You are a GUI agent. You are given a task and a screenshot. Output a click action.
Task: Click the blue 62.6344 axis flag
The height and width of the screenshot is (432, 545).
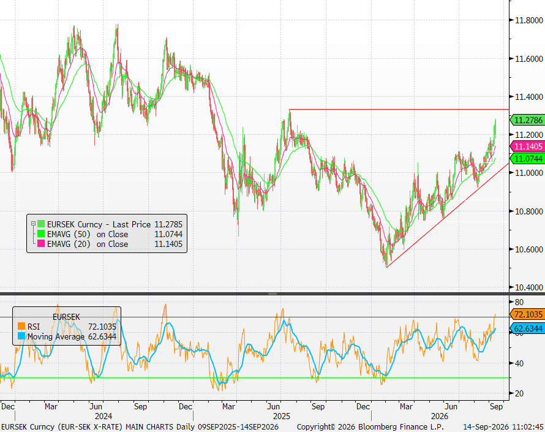point(527,328)
